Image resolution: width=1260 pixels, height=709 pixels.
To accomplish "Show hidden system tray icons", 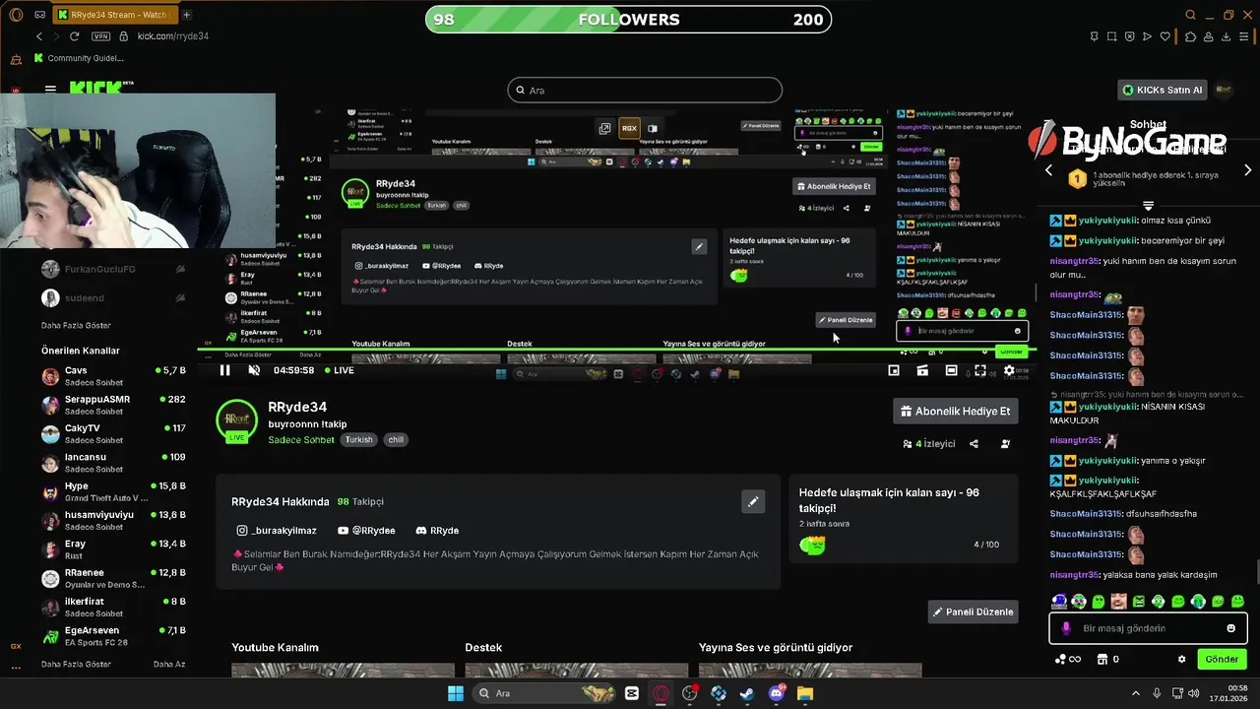I will [x=1135, y=693].
